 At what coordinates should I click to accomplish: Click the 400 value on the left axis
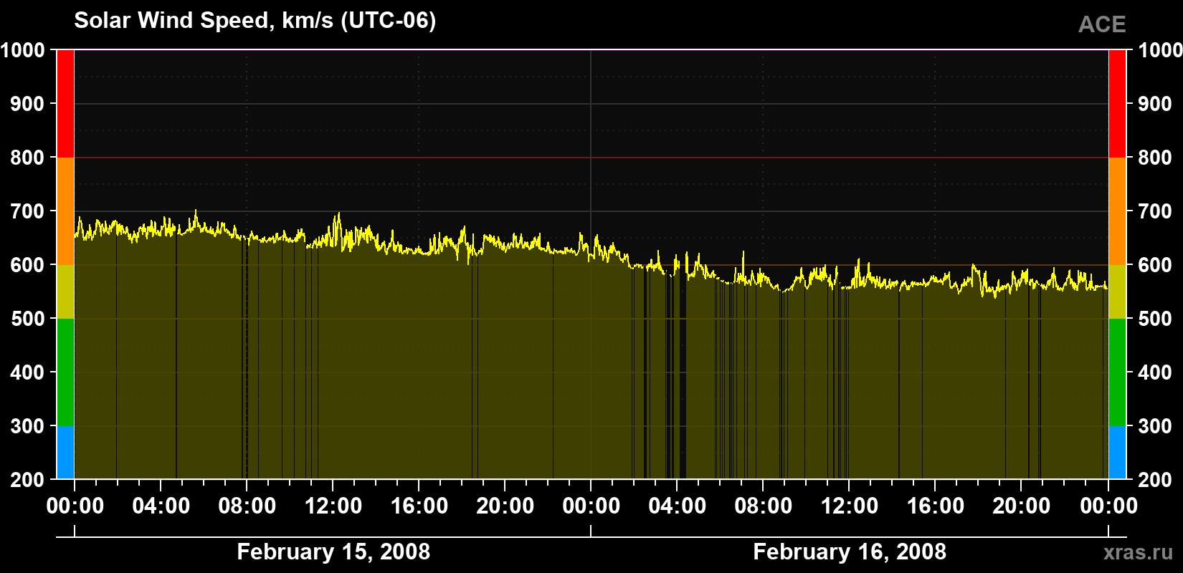tap(27, 372)
